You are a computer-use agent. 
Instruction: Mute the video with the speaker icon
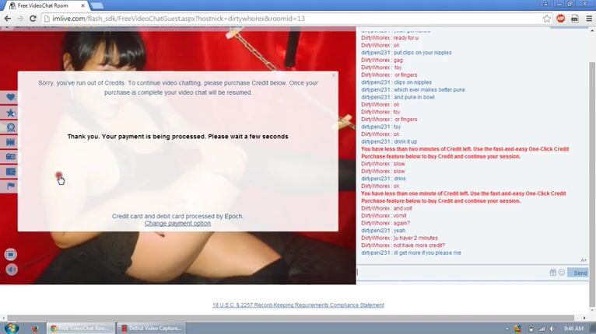(x=11, y=270)
